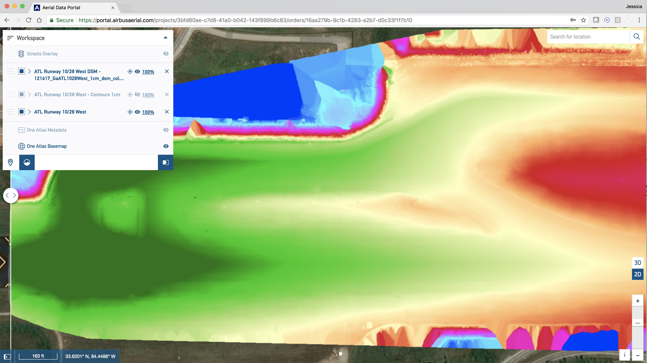The height and width of the screenshot is (363, 647).
Task: Hide the ATL Runway 10/28 West DSM layer
Action: (137, 71)
